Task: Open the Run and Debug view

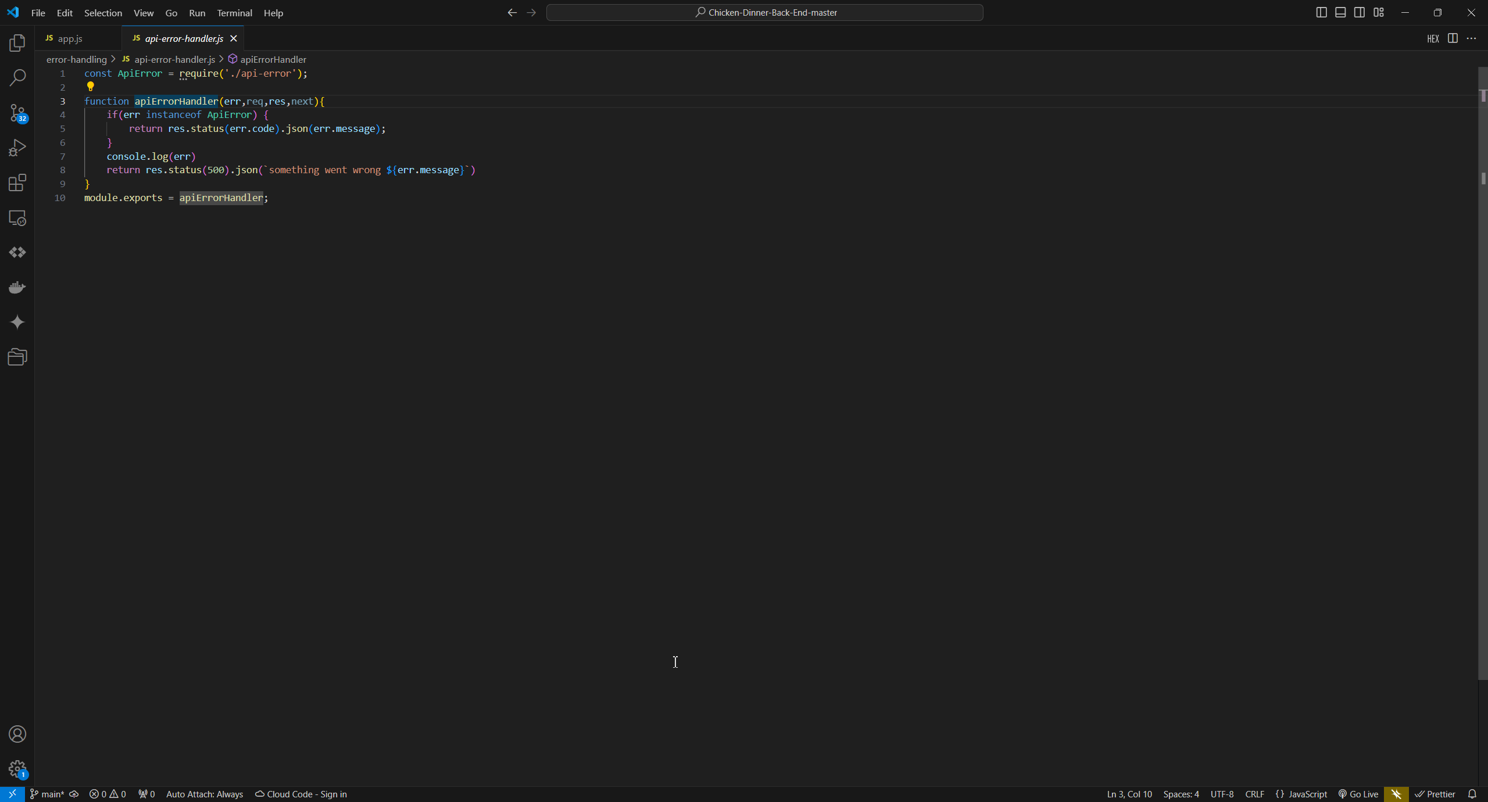Action: coord(17,148)
